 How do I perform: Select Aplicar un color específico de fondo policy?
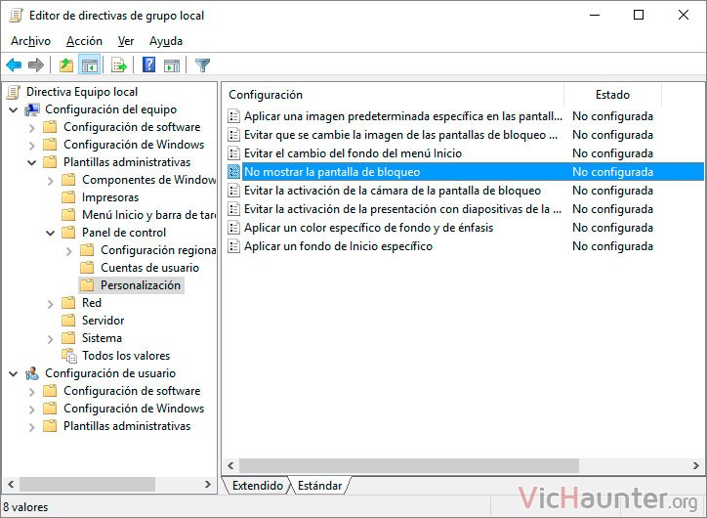coord(368,228)
